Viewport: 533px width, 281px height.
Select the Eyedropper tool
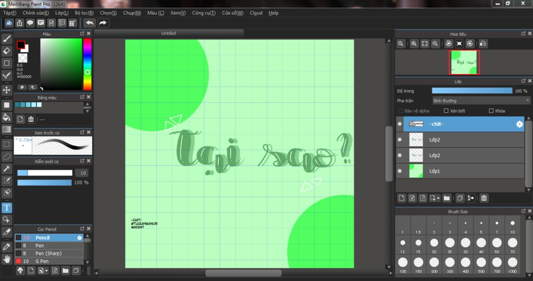pyautogui.click(x=6, y=247)
